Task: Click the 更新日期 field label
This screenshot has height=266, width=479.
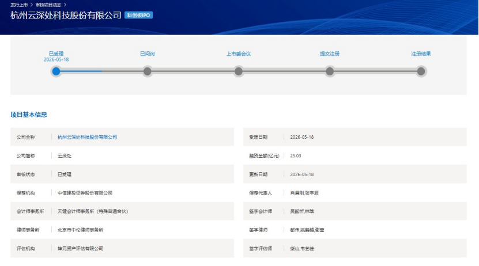Action: tap(258, 174)
